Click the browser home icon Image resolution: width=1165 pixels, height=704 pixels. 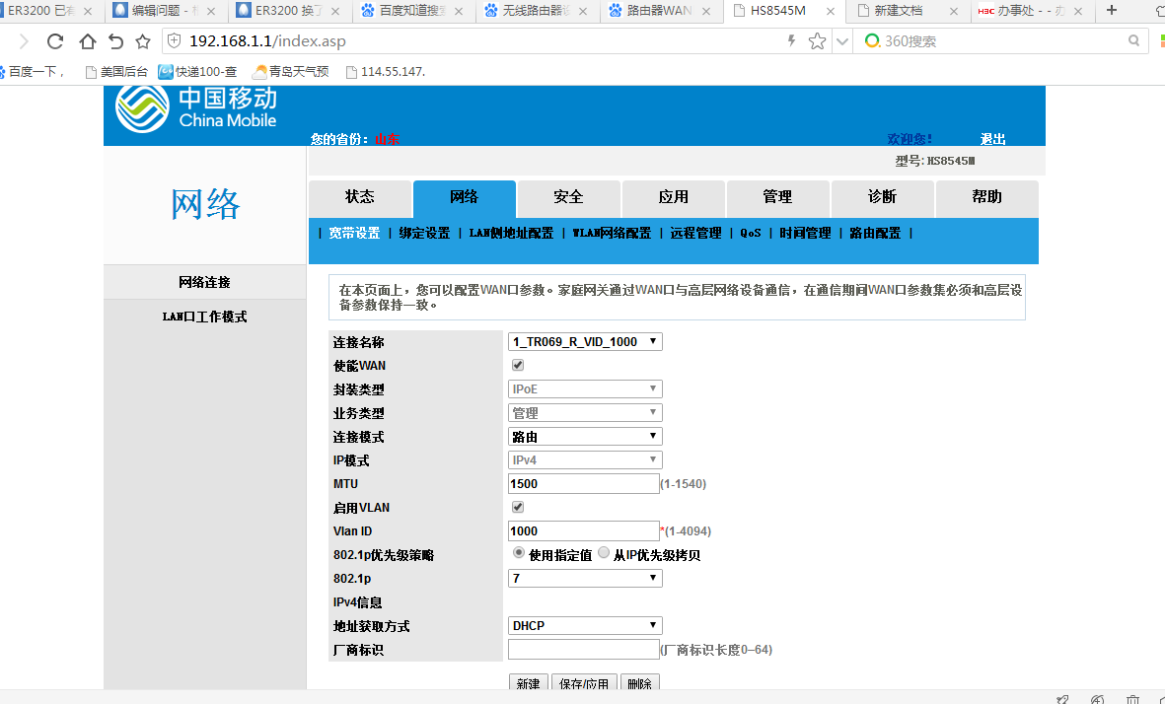tap(87, 41)
